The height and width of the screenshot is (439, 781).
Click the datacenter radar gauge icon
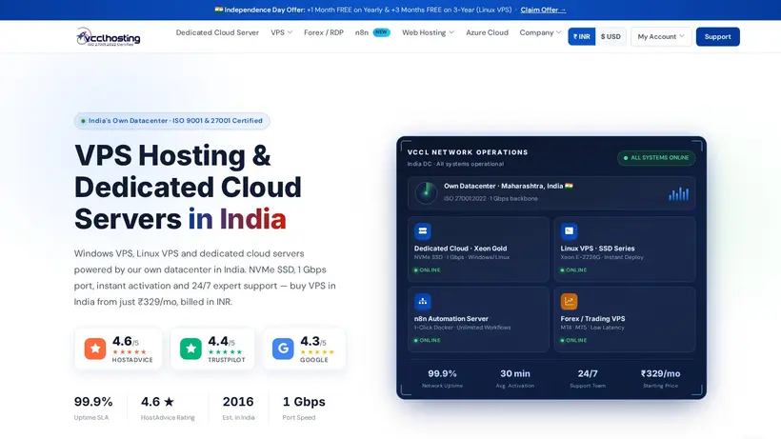click(426, 192)
